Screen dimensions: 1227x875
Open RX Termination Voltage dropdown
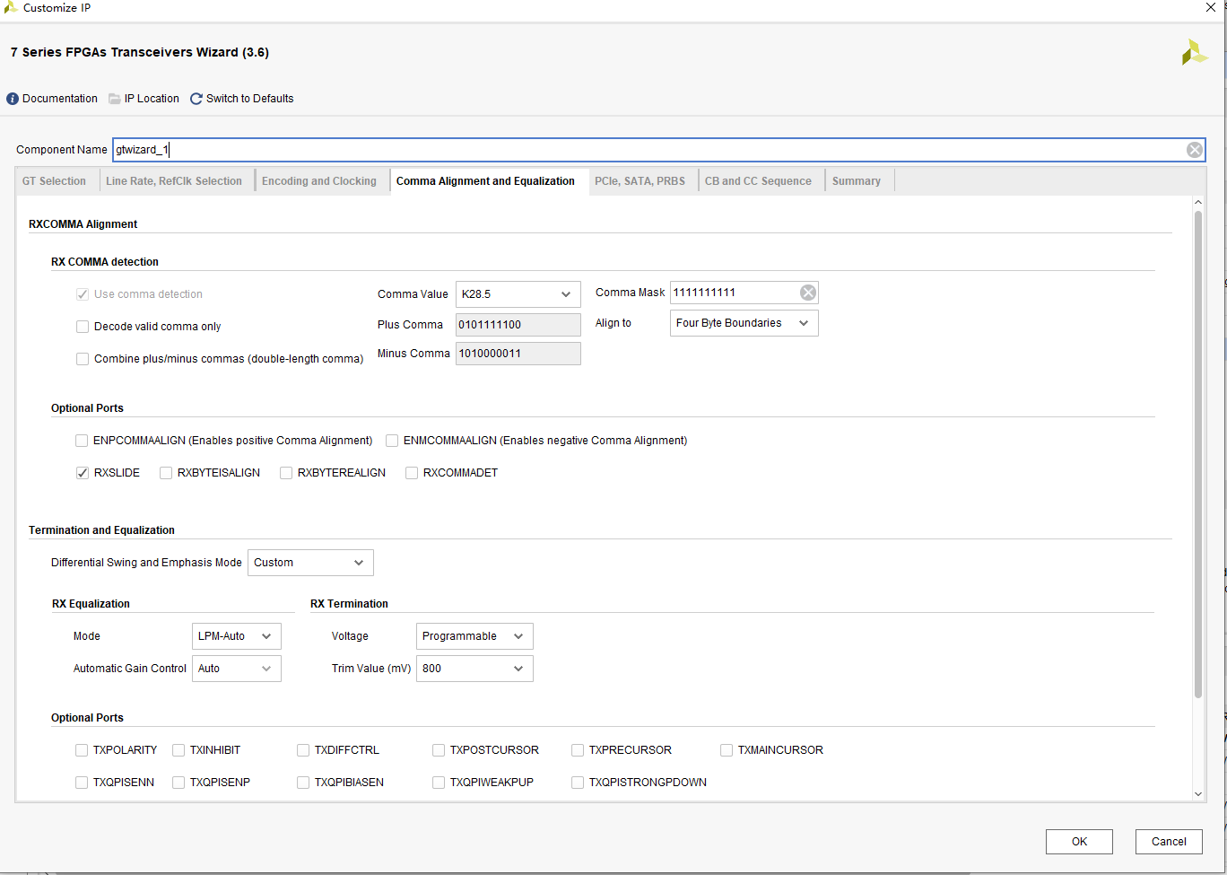[x=474, y=636]
